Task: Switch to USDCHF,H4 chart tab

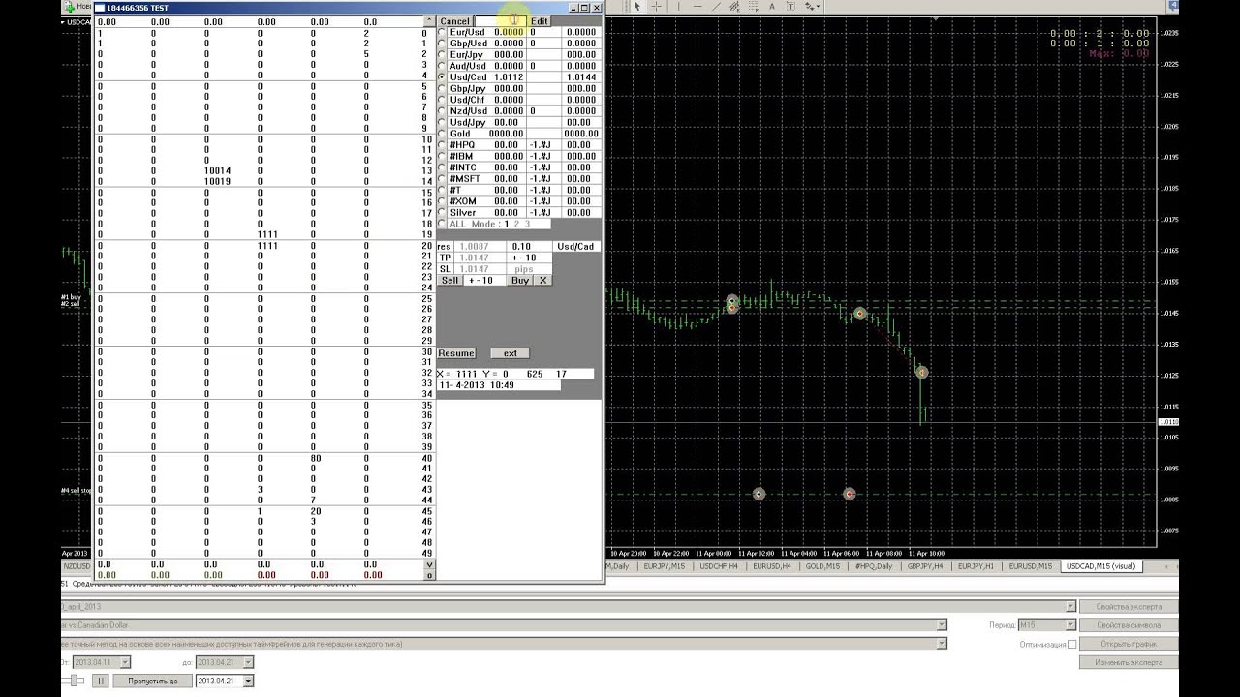Action: (719, 566)
